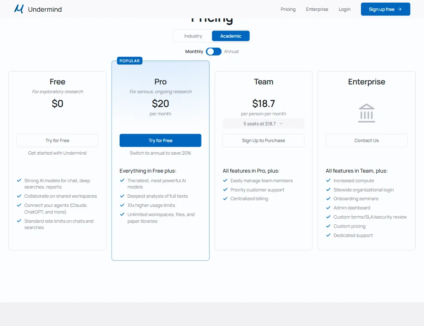Switch to the Industry pricing tab
Screen dimensions: 424x326
tap(193, 36)
